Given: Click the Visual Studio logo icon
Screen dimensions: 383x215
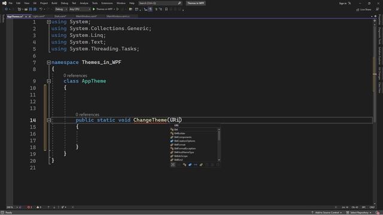Looking at the screenshot, I should (x=4, y=3).
